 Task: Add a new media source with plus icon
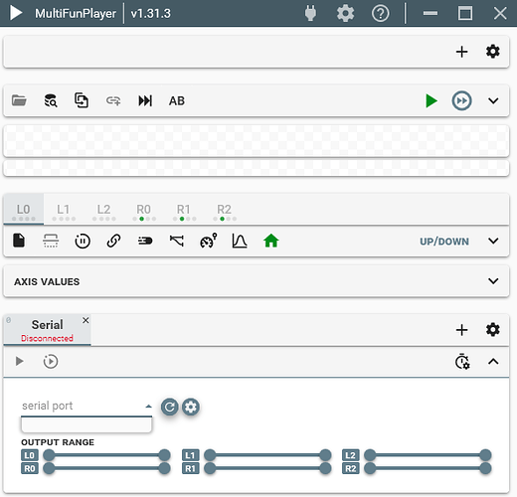pyautogui.click(x=461, y=52)
